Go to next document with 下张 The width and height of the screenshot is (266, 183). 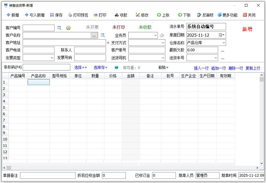184,15
